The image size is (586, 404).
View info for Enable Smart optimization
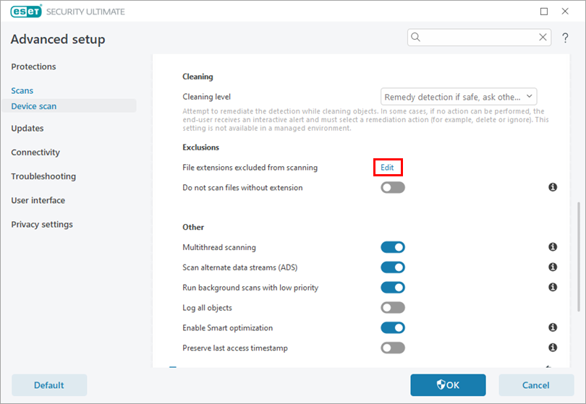(553, 327)
